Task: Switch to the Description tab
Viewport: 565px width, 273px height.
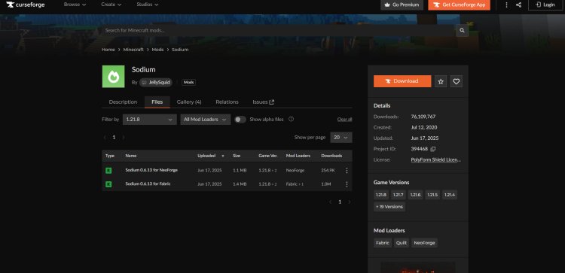Action: (123, 102)
